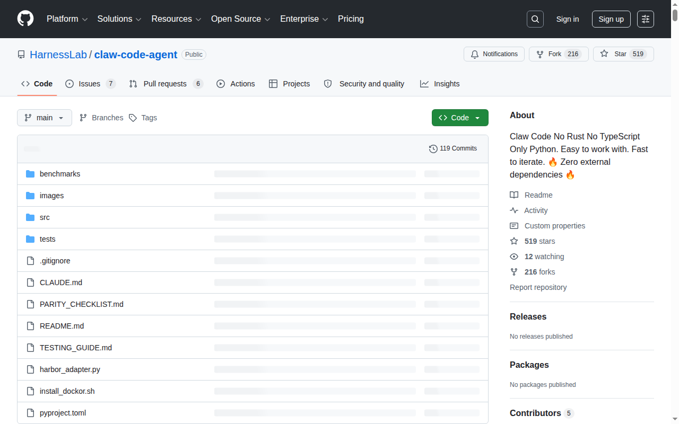Click the Sign in link
The image size is (679, 424).
point(568,19)
